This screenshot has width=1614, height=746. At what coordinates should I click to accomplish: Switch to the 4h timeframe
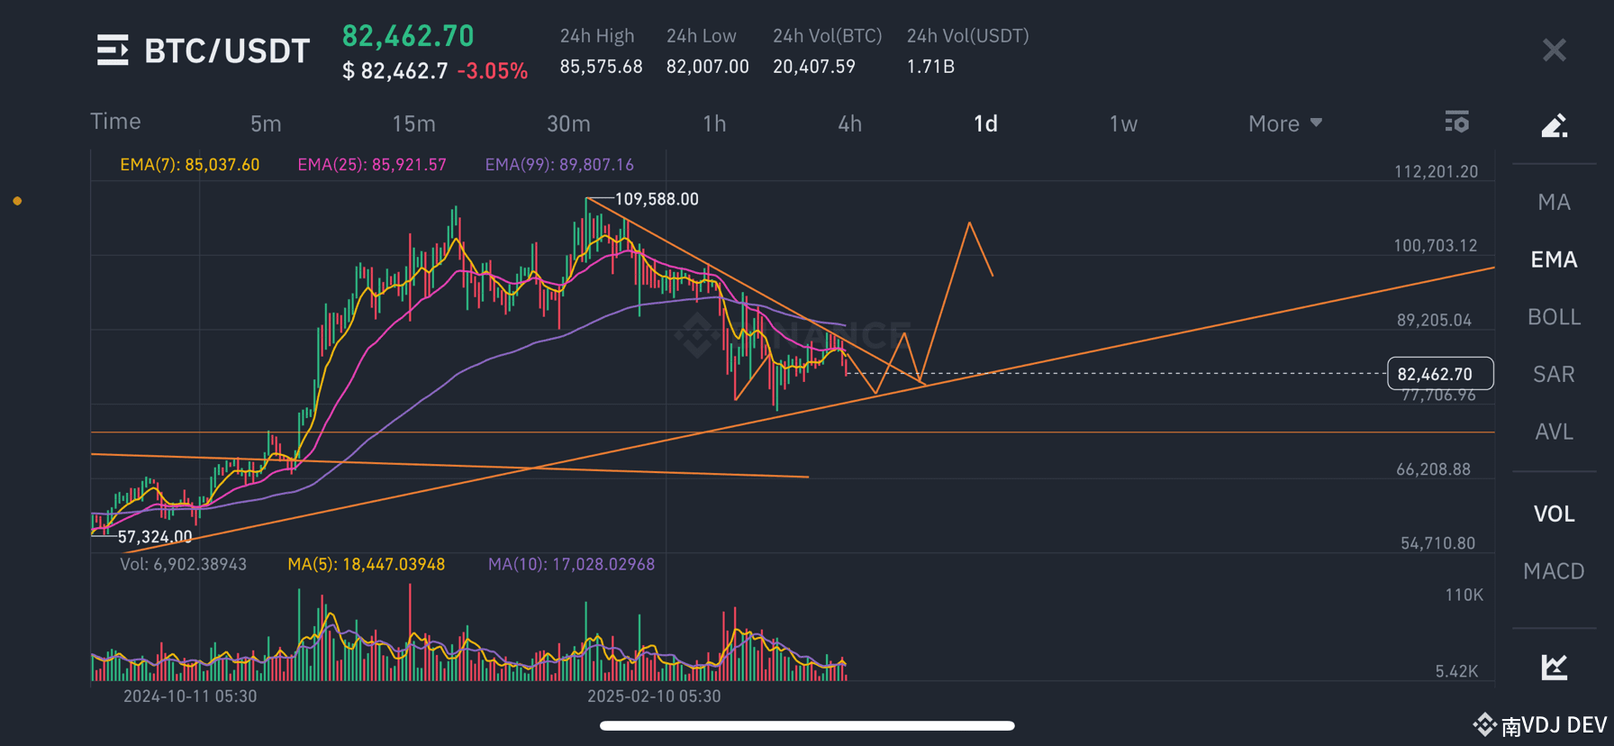(849, 123)
